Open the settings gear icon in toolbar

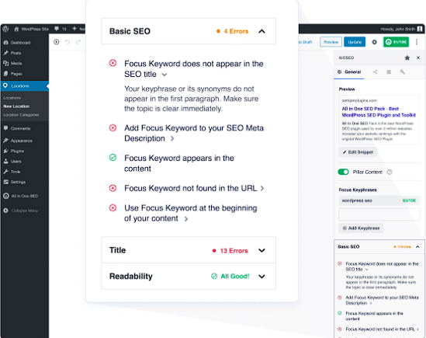tap(374, 42)
